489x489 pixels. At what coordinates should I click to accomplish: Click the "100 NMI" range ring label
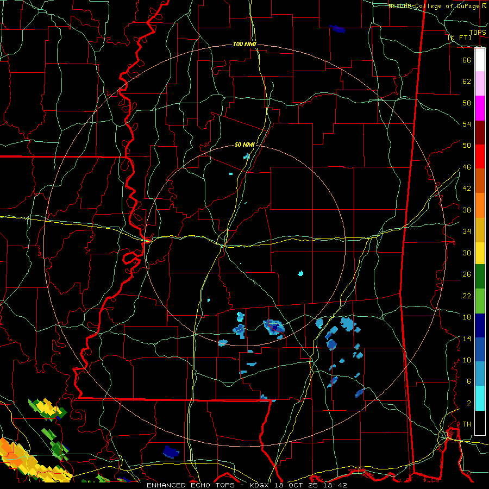(244, 45)
